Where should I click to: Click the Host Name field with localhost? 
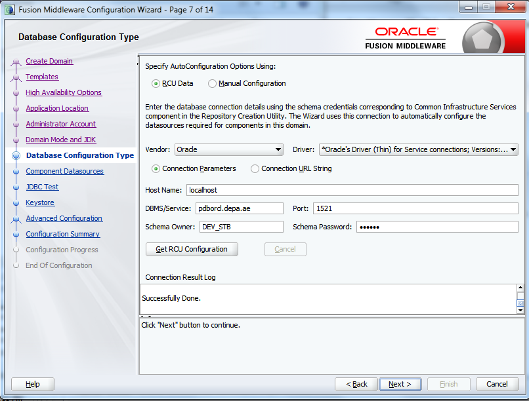tap(352, 190)
